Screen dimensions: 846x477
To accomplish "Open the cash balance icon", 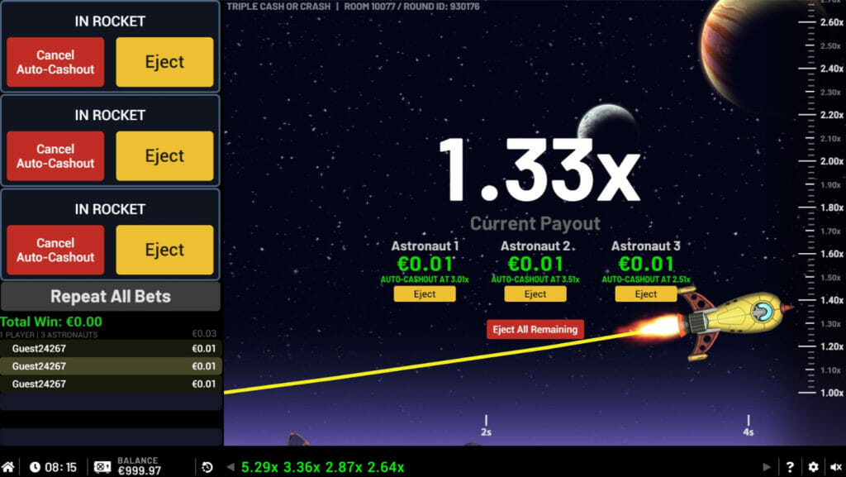I will [102, 467].
